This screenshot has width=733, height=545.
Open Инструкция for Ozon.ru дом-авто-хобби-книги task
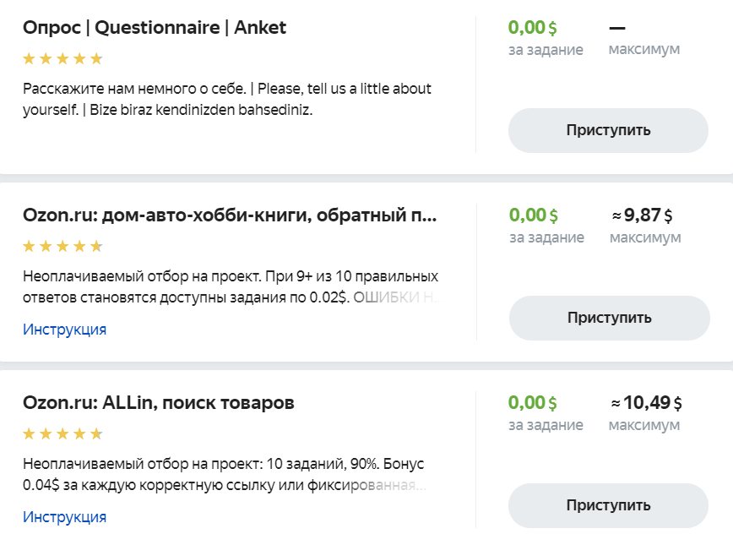click(x=64, y=330)
